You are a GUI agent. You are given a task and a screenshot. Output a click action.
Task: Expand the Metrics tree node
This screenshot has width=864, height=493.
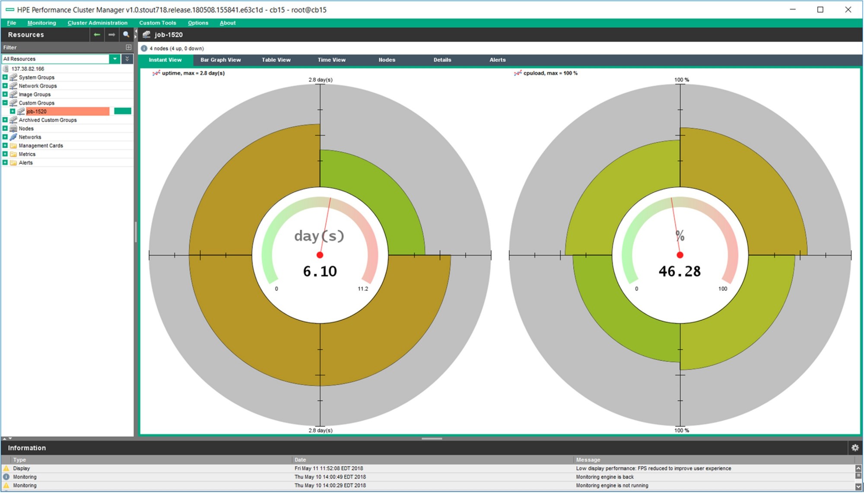pos(5,154)
